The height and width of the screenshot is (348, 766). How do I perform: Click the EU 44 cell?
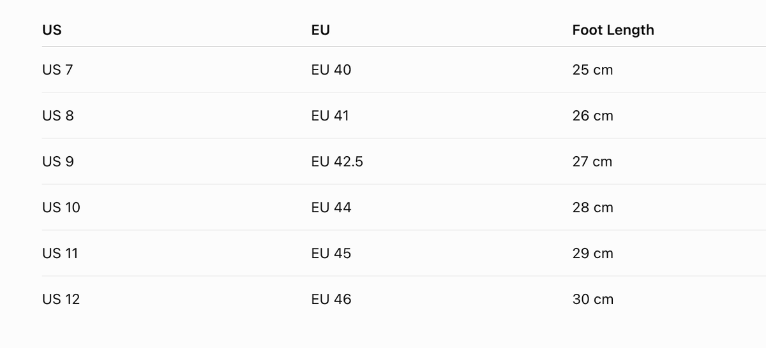331,207
